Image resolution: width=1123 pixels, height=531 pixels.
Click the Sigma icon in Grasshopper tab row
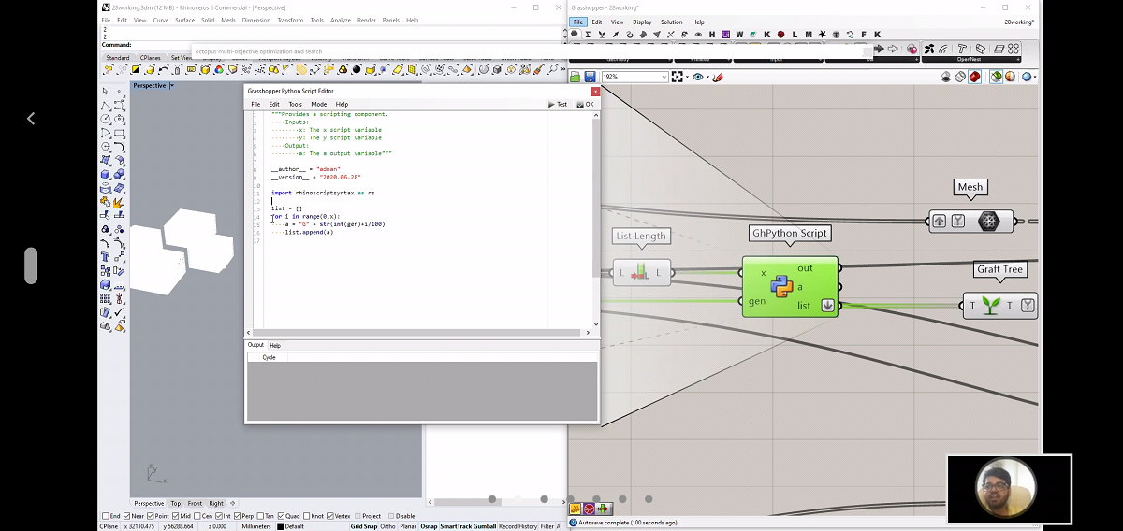pyautogui.click(x=588, y=34)
